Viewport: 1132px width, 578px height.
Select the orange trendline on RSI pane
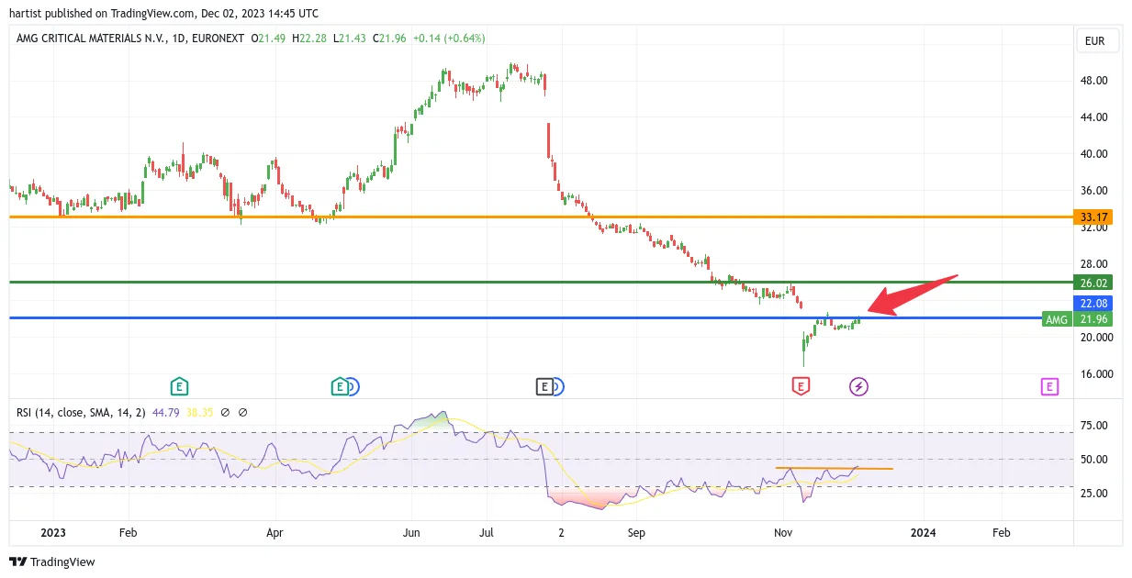coord(834,469)
